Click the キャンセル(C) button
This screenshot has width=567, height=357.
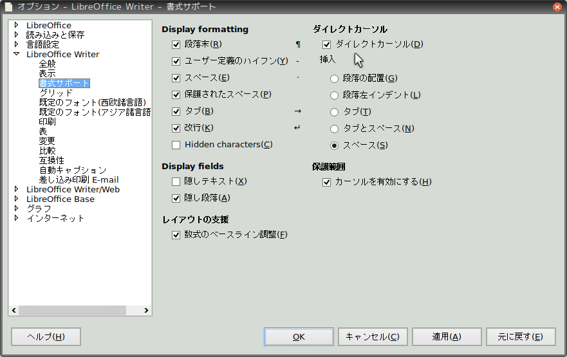pyautogui.click(x=373, y=337)
